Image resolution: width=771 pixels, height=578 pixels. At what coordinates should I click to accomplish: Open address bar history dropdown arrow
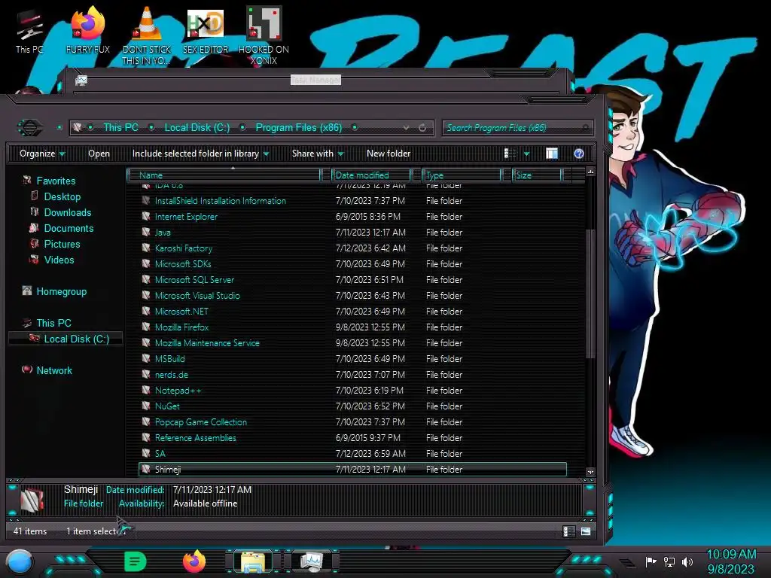406,128
